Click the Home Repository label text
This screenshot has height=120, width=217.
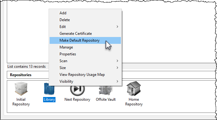point(134,102)
